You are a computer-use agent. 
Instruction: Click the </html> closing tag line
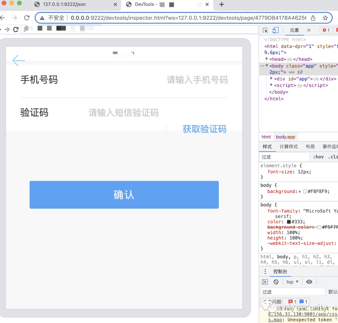click(x=274, y=99)
